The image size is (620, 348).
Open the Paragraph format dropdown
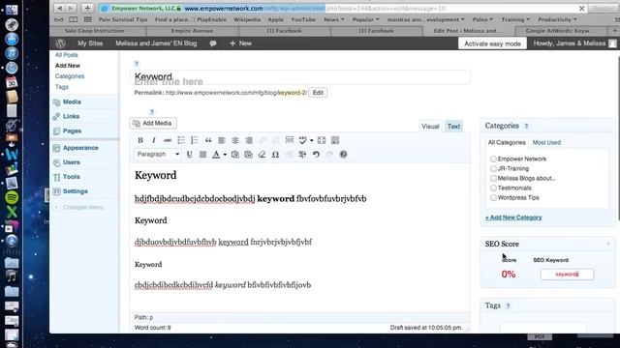[x=158, y=155]
